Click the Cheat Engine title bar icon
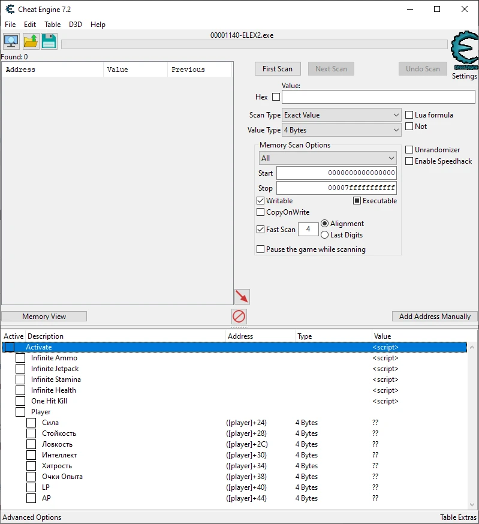This screenshot has height=524, width=479. click(10, 10)
